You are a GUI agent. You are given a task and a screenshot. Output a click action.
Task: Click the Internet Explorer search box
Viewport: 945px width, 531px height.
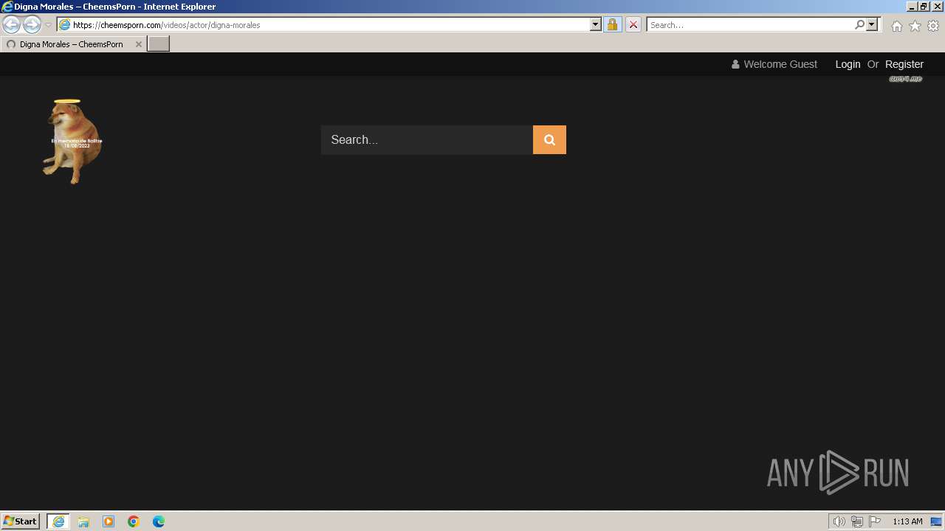pyautogui.click(x=750, y=24)
